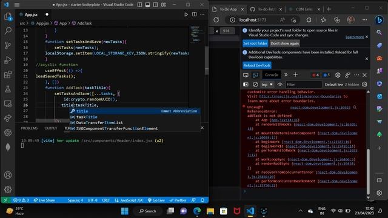Open Customize Layout icon
The image size is (388, 218).
(x=164, y=5)
